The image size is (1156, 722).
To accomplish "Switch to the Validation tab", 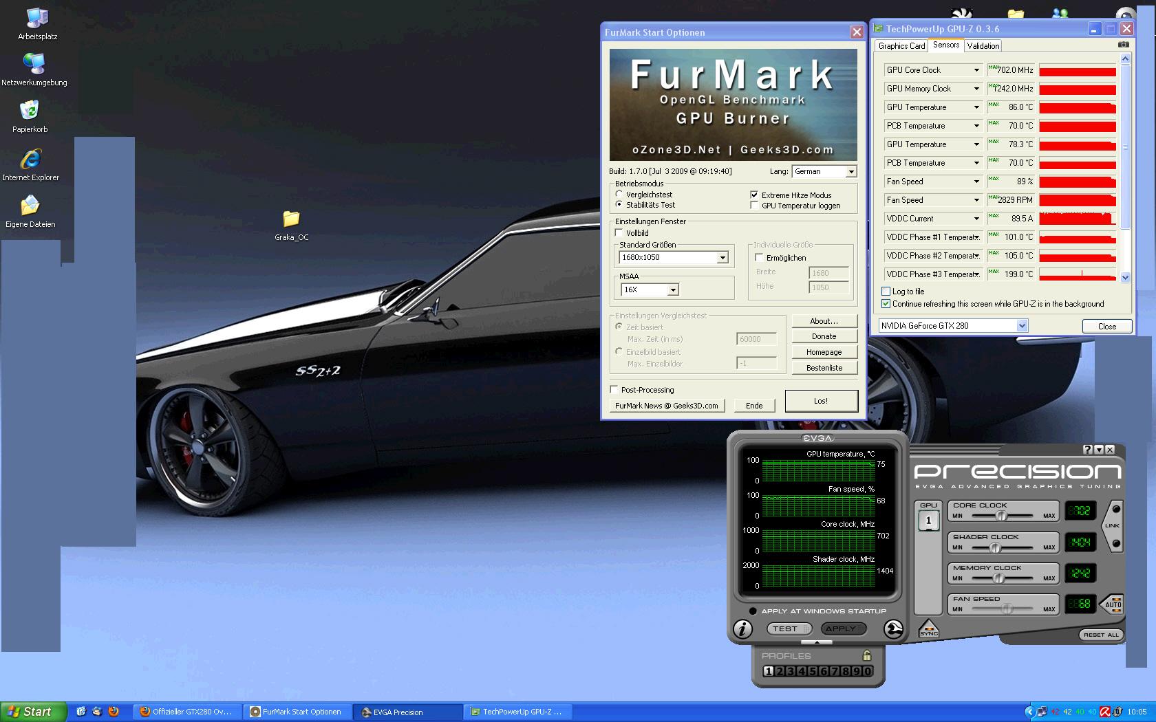I will tap(983, 46).
